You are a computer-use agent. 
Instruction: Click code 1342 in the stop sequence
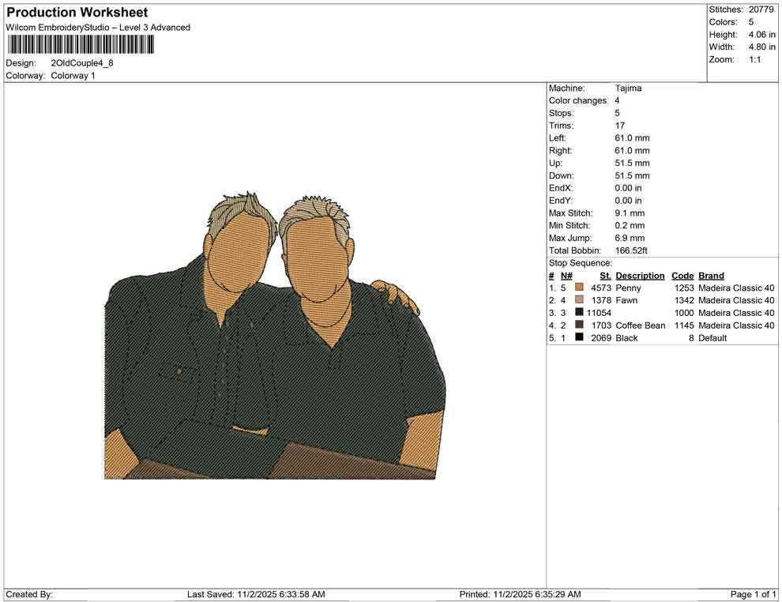684,300
